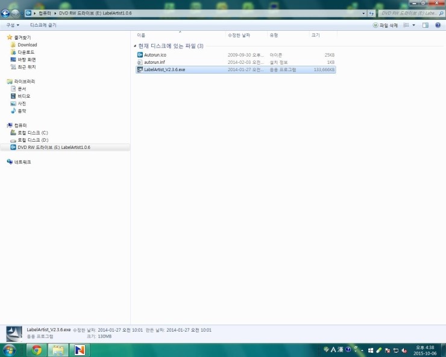This screenshot has width=446, height=357.
Task: Select the LabelArtist_V2.3.6.exe file
Action: click(164, 70)
